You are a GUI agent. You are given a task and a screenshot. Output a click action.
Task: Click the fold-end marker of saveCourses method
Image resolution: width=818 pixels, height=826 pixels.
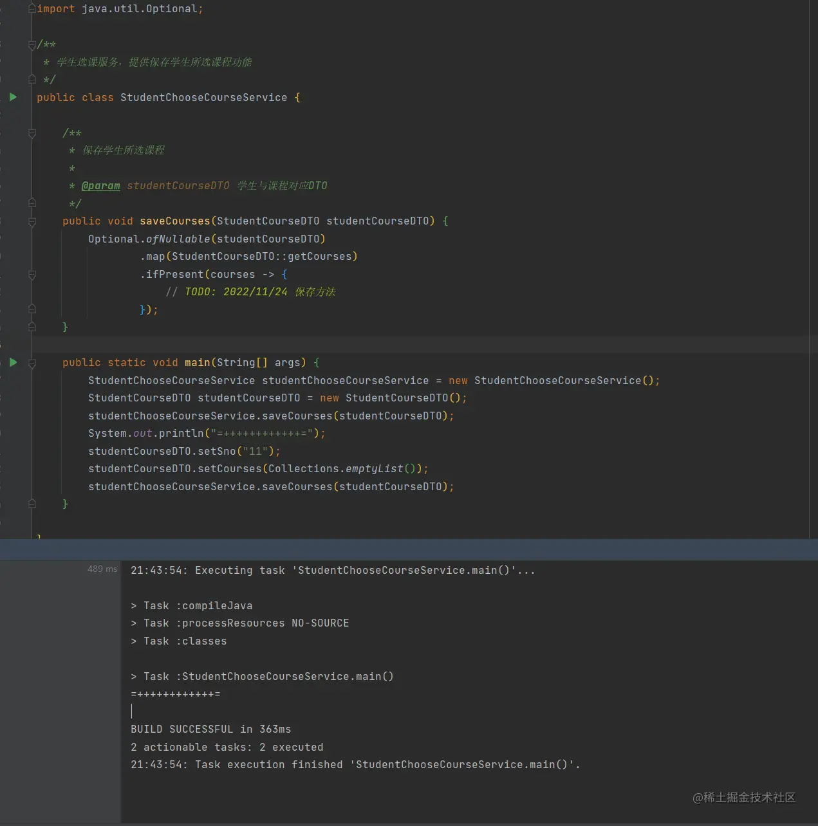click(x=32, y=327)
